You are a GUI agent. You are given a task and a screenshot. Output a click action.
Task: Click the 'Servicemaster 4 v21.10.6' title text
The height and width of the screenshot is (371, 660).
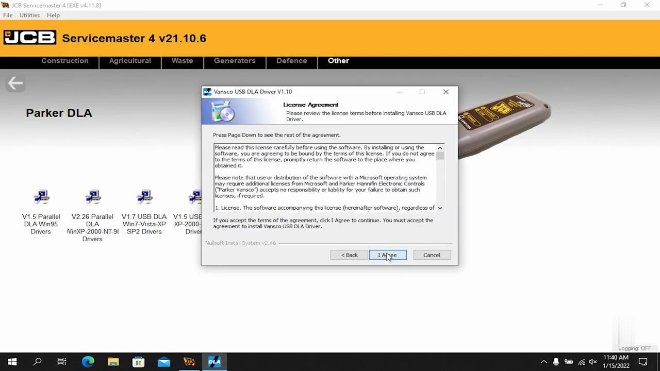pyautogui.click(x=134, y=38)
